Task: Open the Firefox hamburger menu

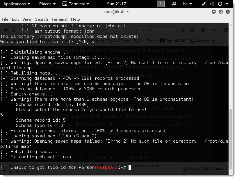Action: 226,30
